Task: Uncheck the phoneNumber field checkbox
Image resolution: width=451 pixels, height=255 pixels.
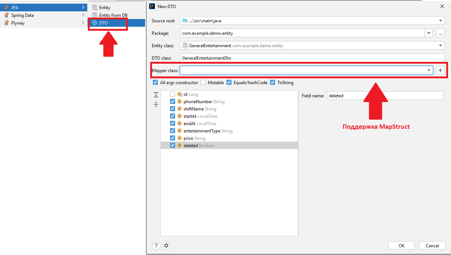Action: [x=173, y=102]
